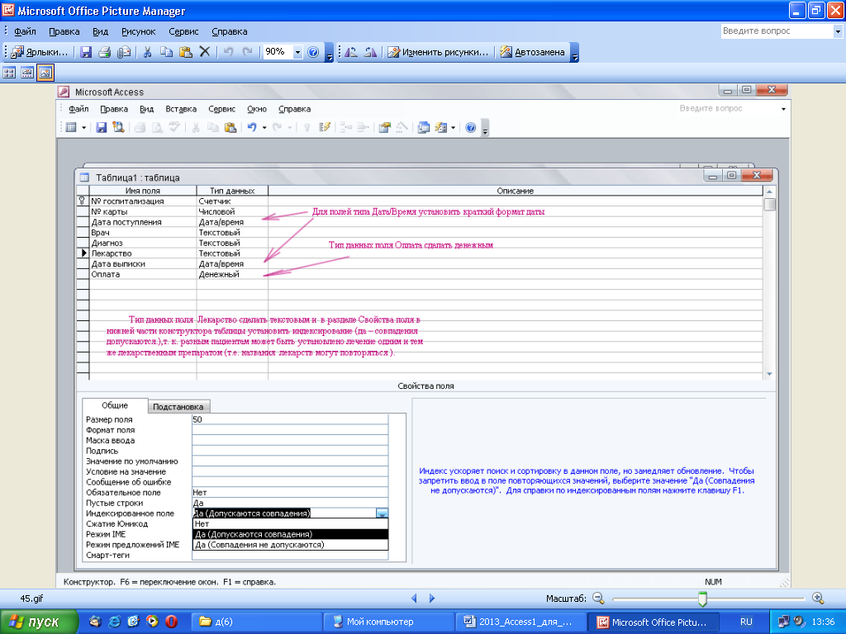Open Мой компьютер taskbar button

click(x=388, y=622)
